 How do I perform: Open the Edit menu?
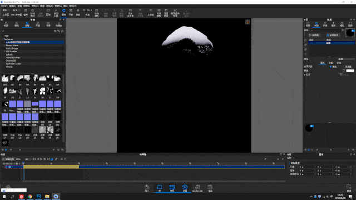tap(12, 6)
